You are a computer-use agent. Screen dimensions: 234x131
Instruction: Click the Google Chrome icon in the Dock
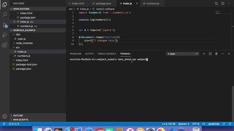[x=99, y=130]
